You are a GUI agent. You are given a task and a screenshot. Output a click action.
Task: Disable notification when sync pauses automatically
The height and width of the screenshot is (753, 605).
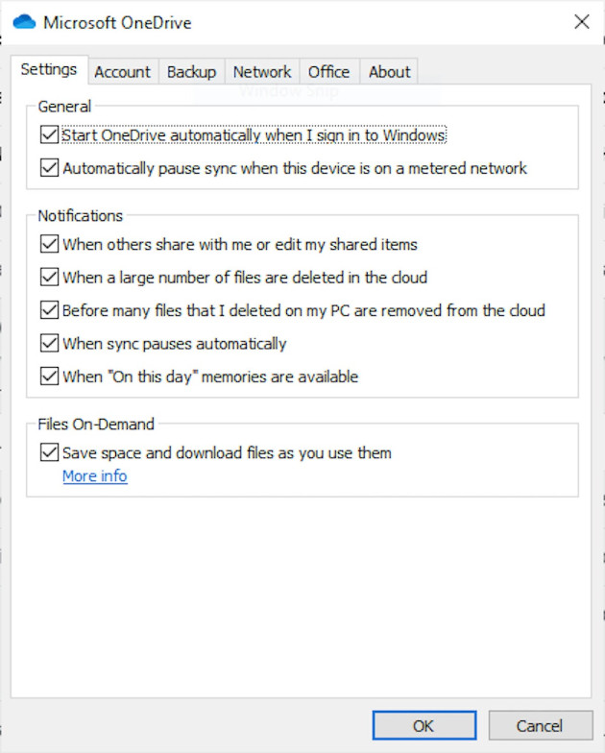pyautogui.click(x=50, y=343)
